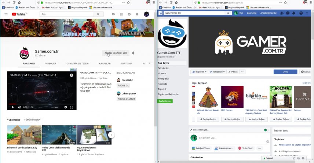This screenshot has height=163, width=314.
Task: Open YouTube notifications bell in header
Action: pos(137,14)
